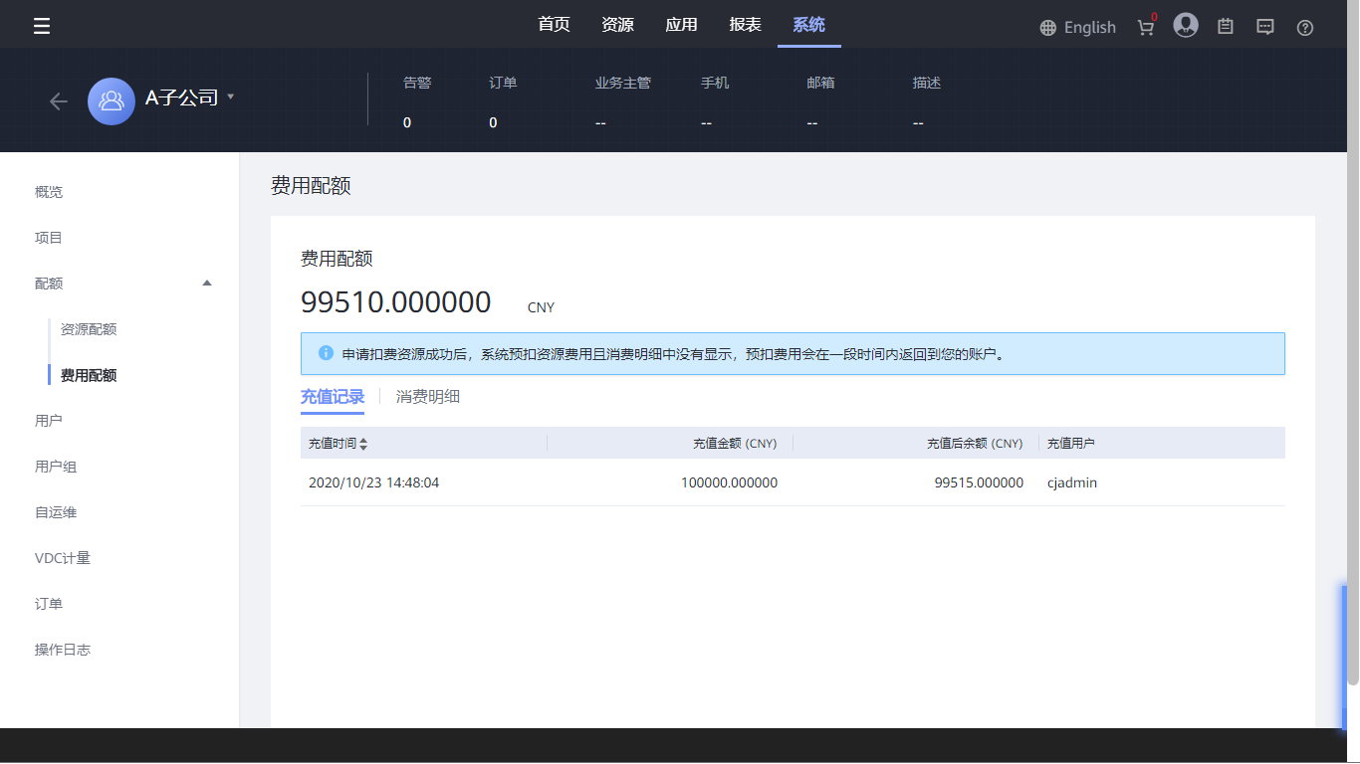This screenshot has width=1360, height=764.
Task: Open 操作日志 in the sidebar
Action: (x=63, y=650)
